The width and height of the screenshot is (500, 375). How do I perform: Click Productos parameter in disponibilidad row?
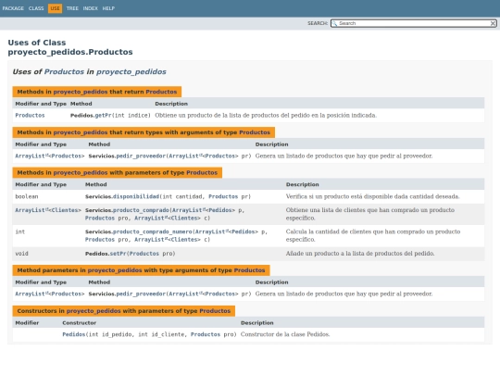coord(223,196)
